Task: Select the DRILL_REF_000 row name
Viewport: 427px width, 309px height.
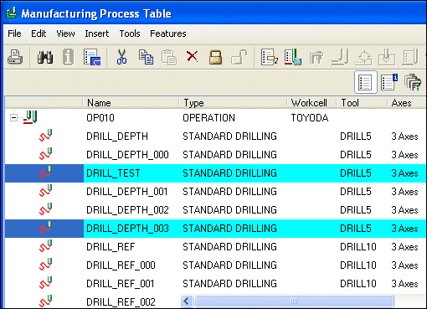Action: pyautogui.click(x=121, y=265)
